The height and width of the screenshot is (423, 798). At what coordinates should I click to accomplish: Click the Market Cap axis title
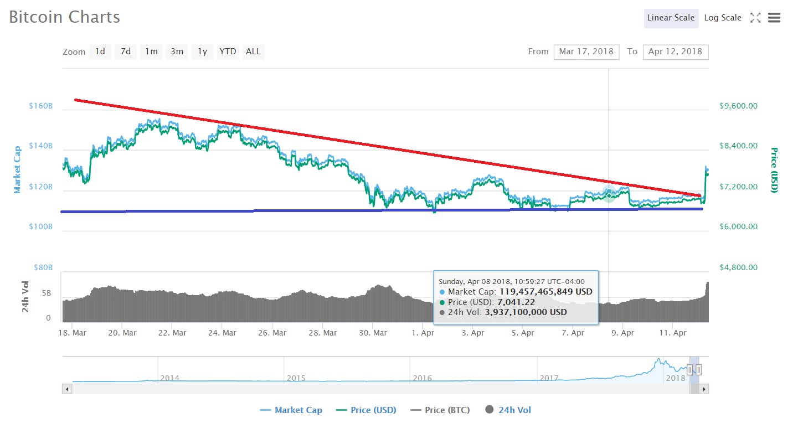tap(17, 169)
